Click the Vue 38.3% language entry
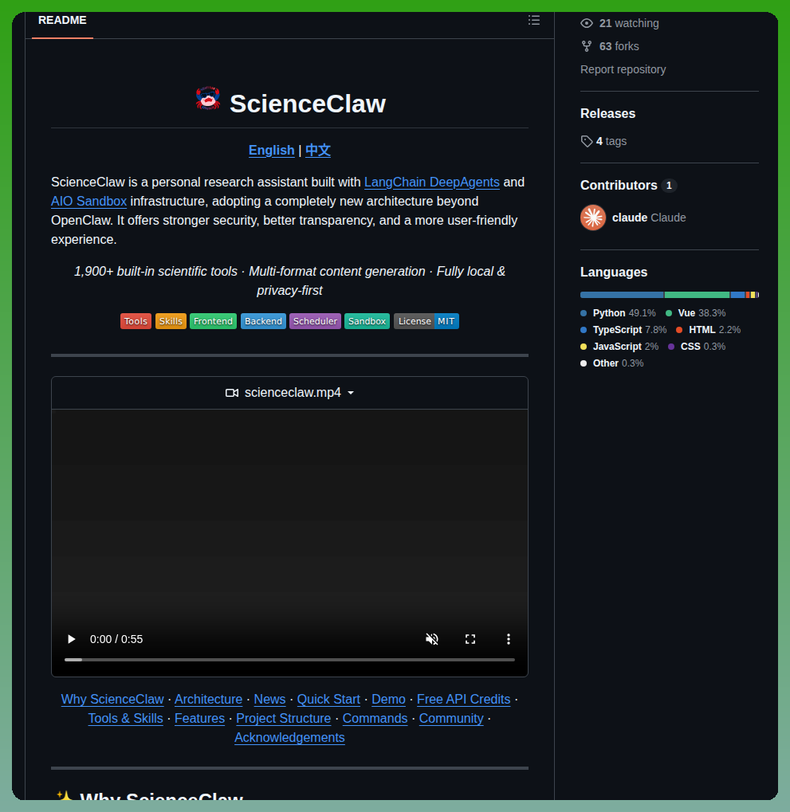Viewport: 790px width, 812px height. coord(696,313)
